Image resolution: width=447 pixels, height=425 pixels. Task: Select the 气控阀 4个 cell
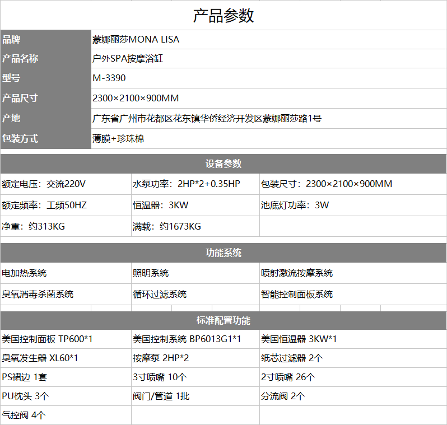pyautogui.click(x=65, y=415)
